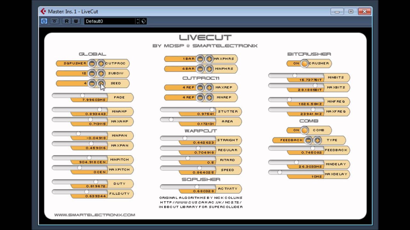The width and height of the screenshot is (410, 230).
Task: Open the preset management diamond icon
Action: click(143, 21)
